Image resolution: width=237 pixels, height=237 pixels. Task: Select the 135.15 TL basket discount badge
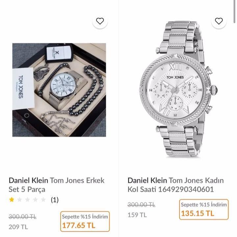coord(204,209)
